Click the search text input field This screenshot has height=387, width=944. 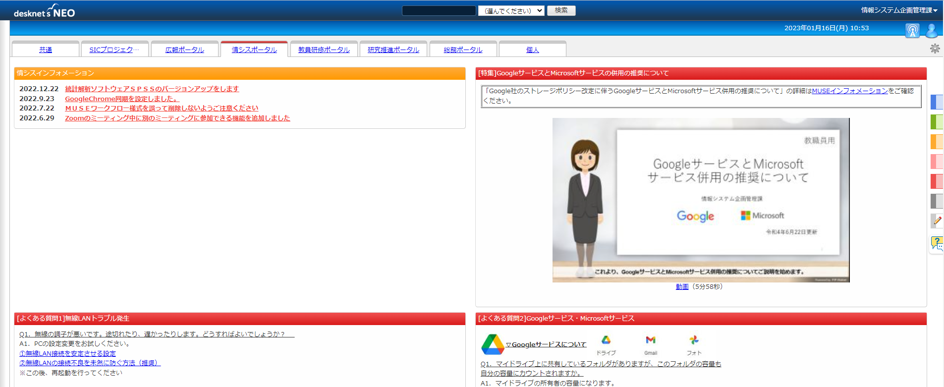439,10
